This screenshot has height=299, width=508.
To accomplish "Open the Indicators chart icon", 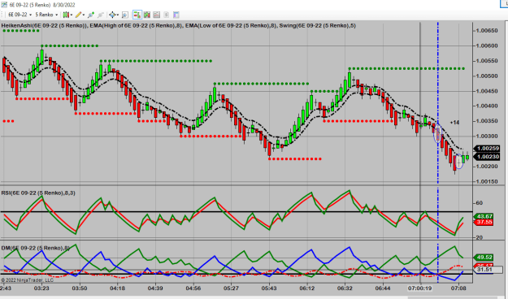I will 157,15.
